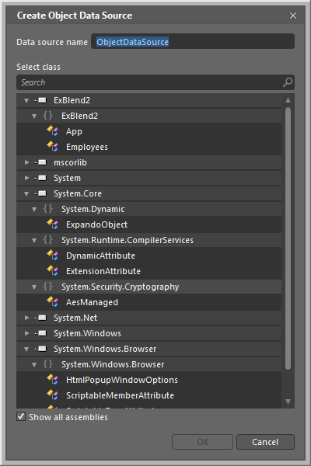The width and height of the screenshot is (311, 466).
Task: Expand the System.Windows assembly node
Action: click(x=26, y=333)
